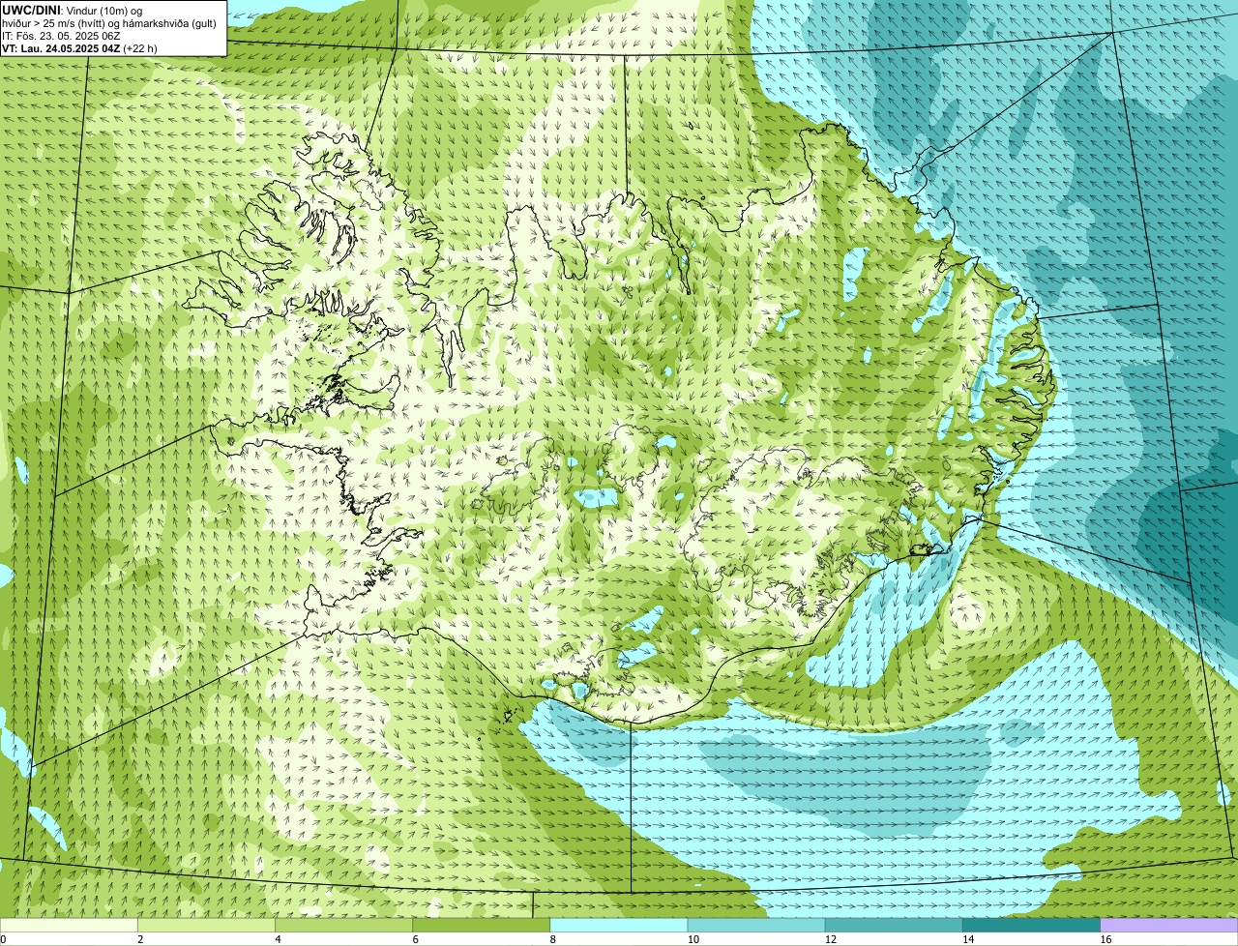Click the 14–16 m/s dark teal legend swatch
Viewport: 1238px width, 946px height.
coord(1032,925)
